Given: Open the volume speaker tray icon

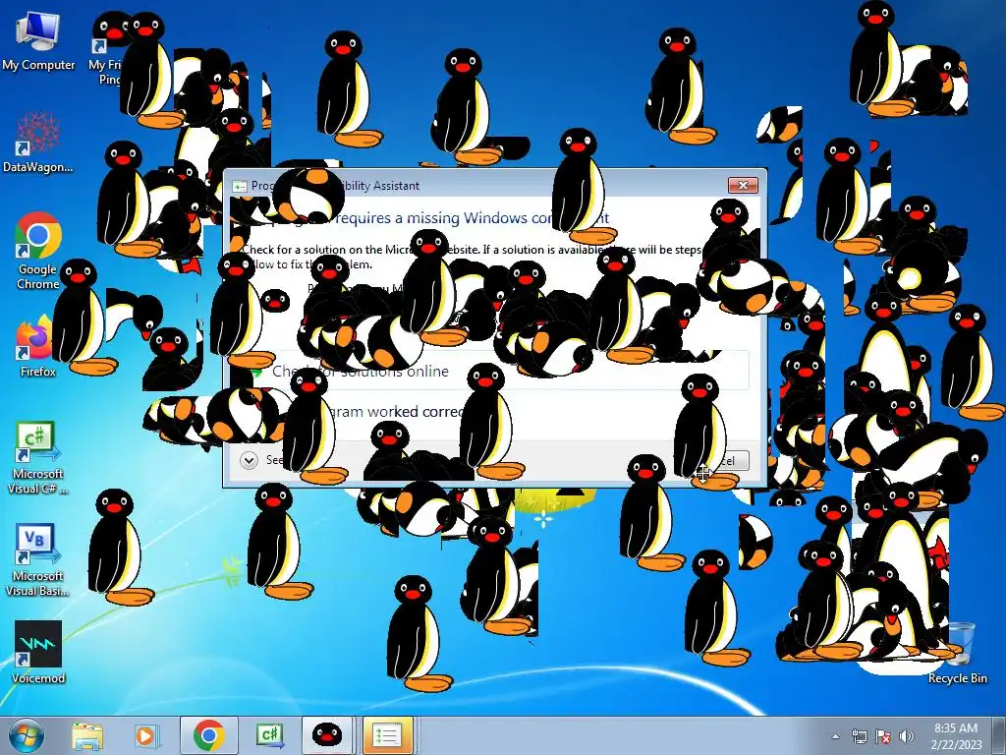Looking at the screenshot, I should 906,736.
